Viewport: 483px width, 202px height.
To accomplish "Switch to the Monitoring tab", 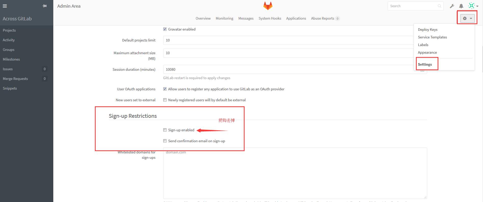I will click(x=224, y=18).
